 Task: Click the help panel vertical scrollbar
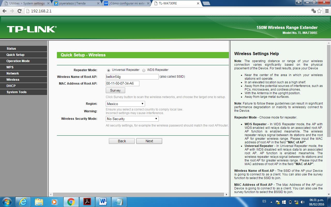[x=329, y=91]
